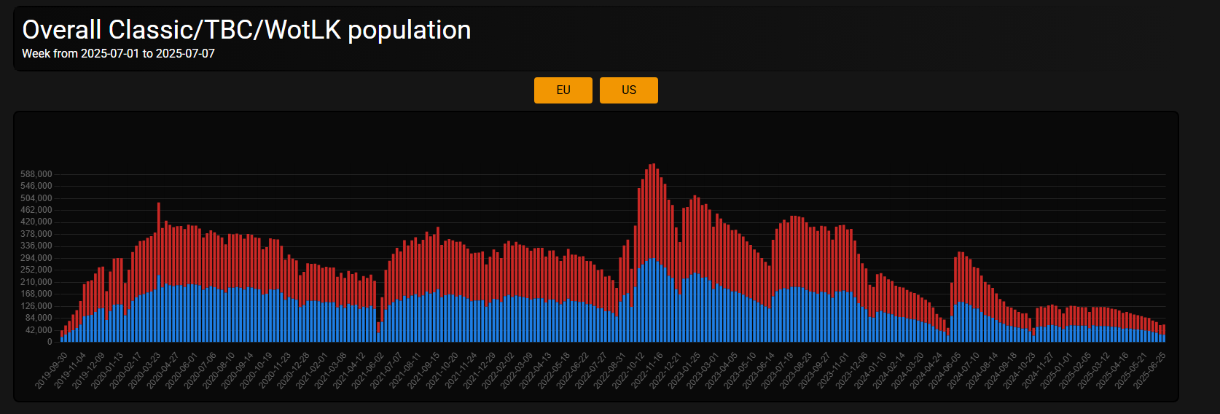Screen dimensions: 1220x414
Task: Click the 2019-11-04 date label
Action: click(x=70, y=371)
